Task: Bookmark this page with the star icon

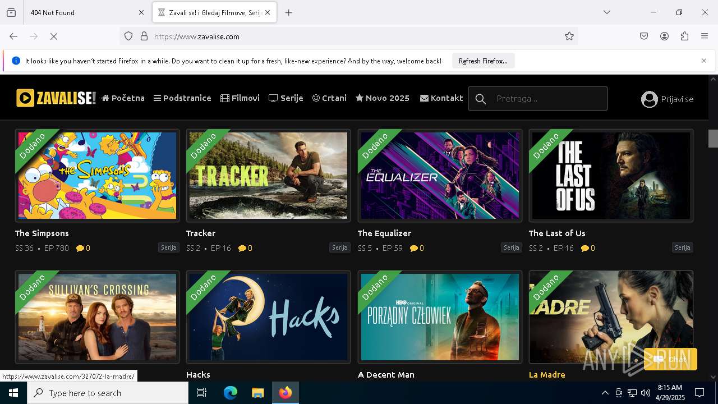Action: (569, 36)
